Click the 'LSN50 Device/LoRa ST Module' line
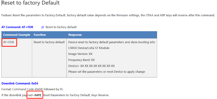Viewport: 217px width, 99px height. (x=89, y=48)
